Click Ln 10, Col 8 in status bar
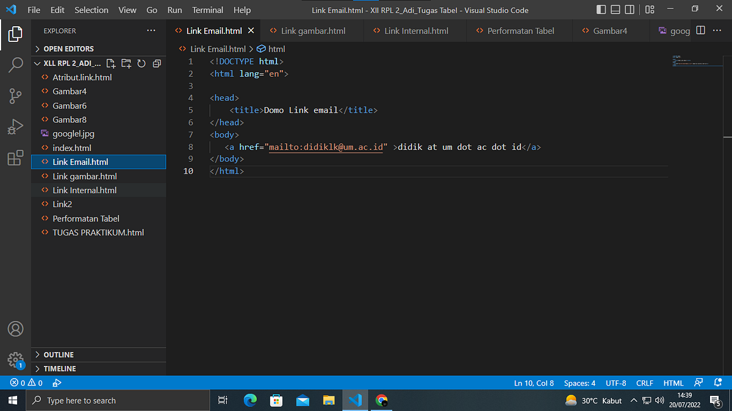Screen dimensions: 732x411 534,382
